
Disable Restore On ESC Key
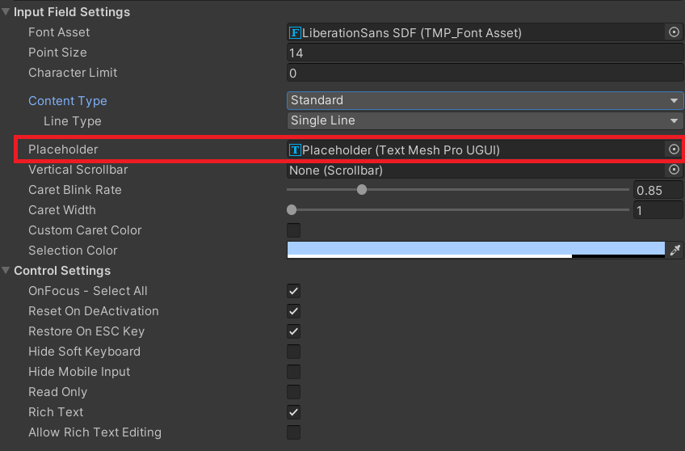tap(293, 331)
